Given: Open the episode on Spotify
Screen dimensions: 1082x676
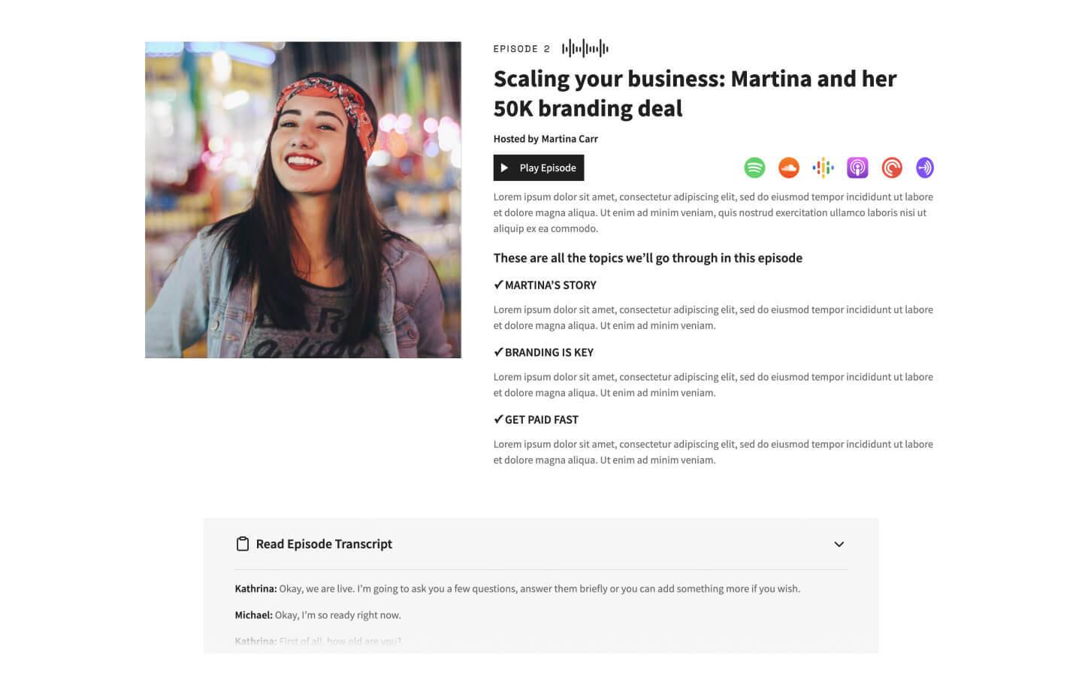Looking at the screenshot, I should (x=754, y=167).
